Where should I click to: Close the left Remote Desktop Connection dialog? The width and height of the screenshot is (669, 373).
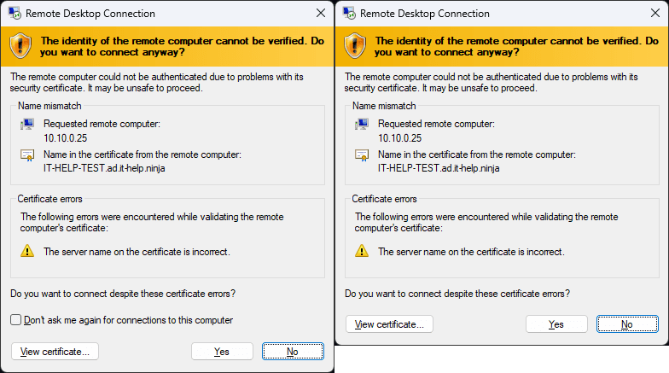(321, 14)
